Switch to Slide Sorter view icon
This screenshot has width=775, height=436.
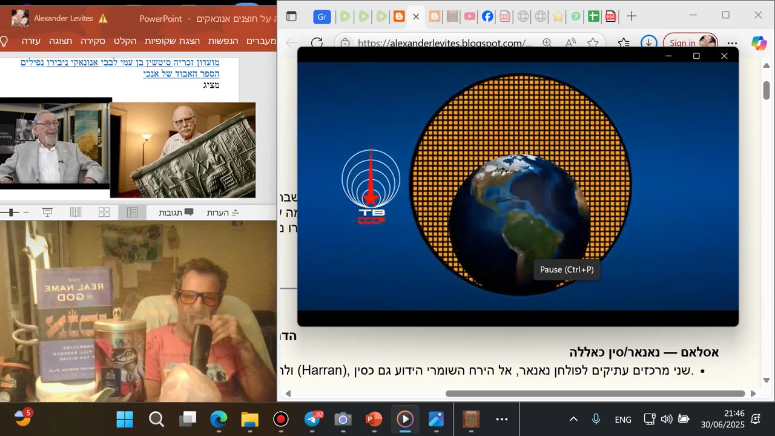104,213
